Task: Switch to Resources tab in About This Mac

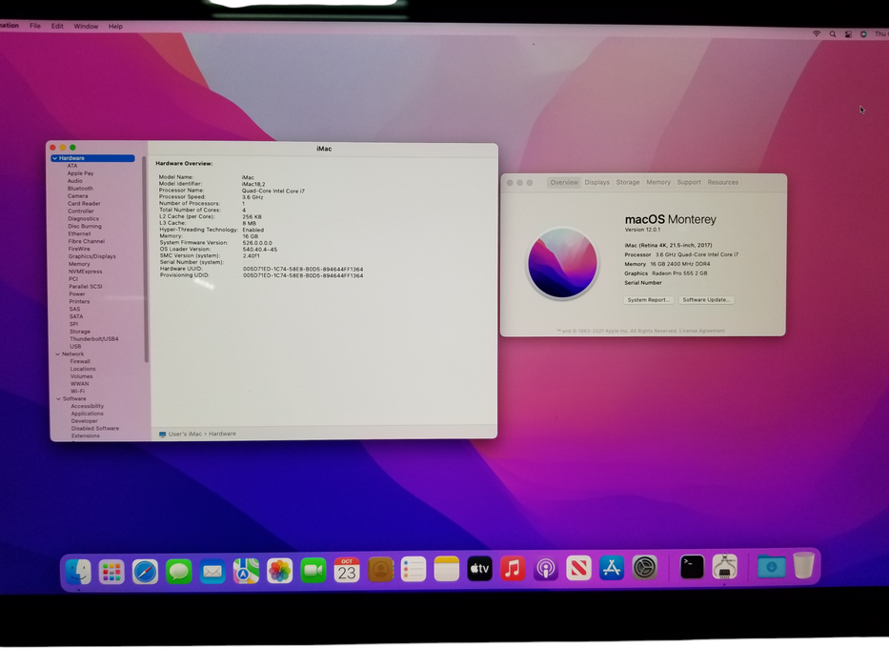Action: click(x=723, y=183)
